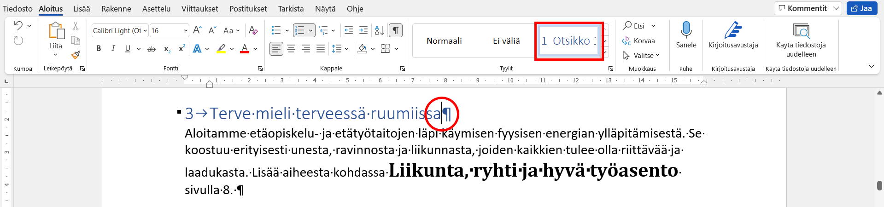The image size is (884, 207).
Task: Apply the Otsikko 1 style
Action: coord(568,41)
